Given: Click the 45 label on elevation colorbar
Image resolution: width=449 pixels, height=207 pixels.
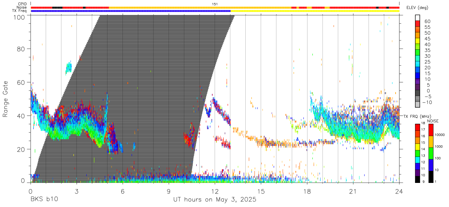Looking at the screenshot, I should 427,39.
